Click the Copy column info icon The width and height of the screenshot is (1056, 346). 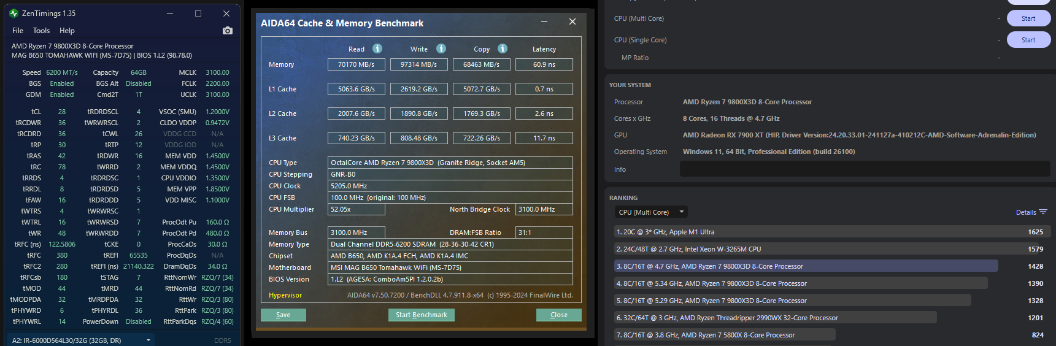tap(503, 48)
